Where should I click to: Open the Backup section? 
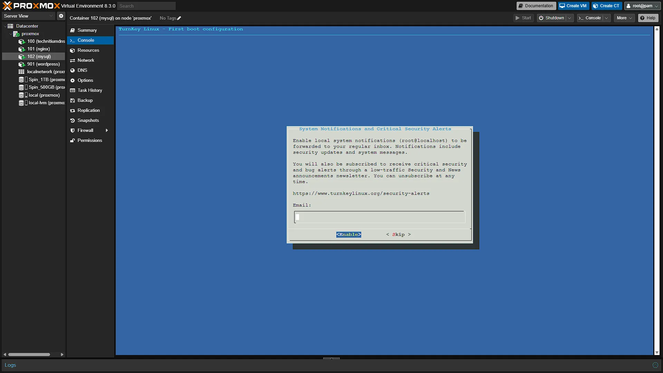[x=90, y=100]
